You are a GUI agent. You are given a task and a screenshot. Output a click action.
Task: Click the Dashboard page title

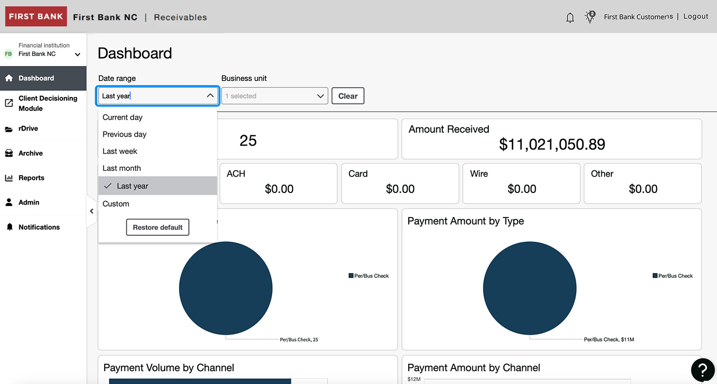pyautogui.click(x=135, y=53)
